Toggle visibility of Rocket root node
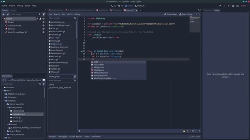The image size is (250, 140). (43, 19)
